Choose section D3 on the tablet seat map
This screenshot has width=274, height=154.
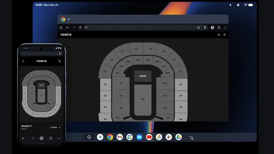[x=122, y=52]
